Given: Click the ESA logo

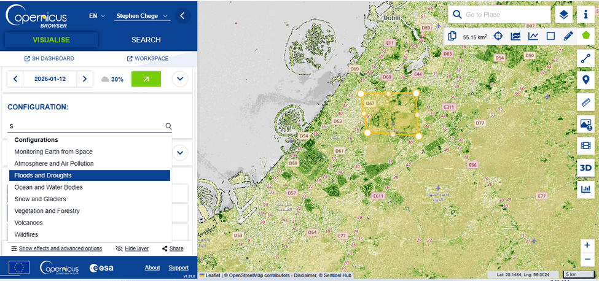Looking at the screenshot, I should [101, 268].
